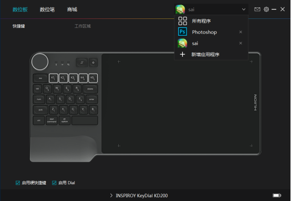Click the C key on the keypad
This screenshot has width=291, height=201.
coord(74,110)
